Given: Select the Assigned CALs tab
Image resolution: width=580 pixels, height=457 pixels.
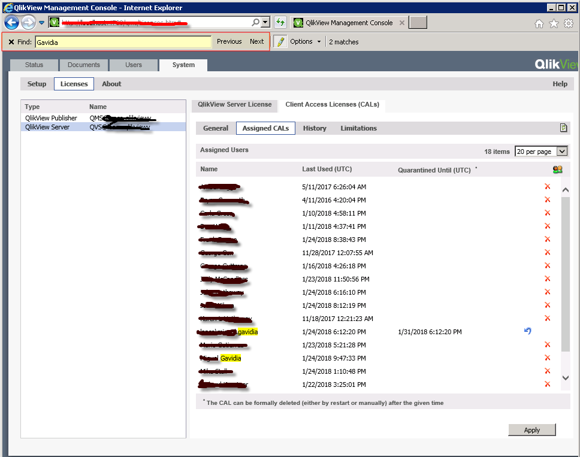Looking at the screenshot, I should click(265, 128).
